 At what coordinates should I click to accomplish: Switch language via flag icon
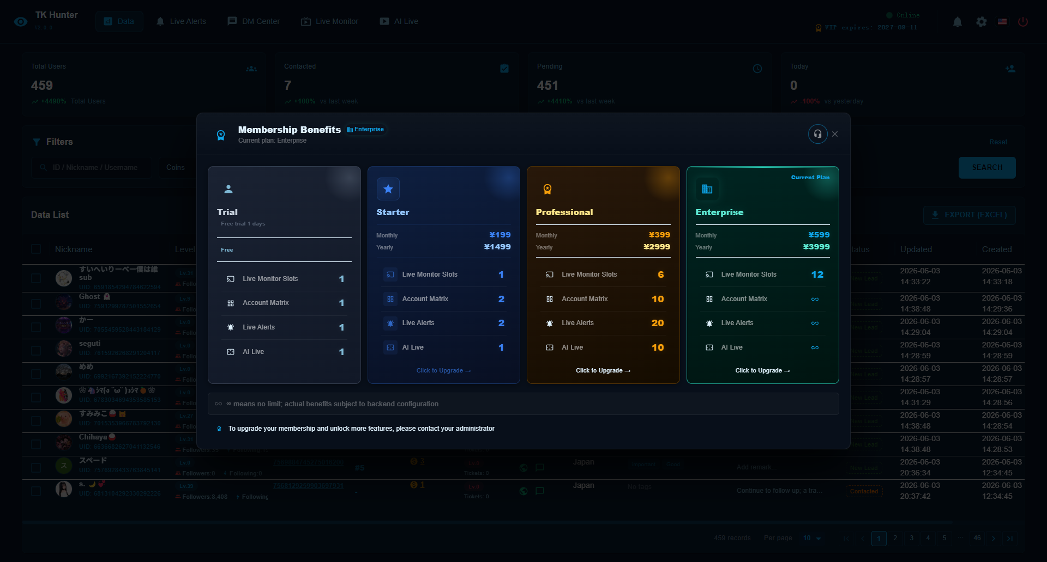point(1002,22)
